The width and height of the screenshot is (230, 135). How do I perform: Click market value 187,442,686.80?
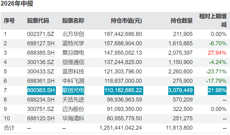tap(123, 34)
